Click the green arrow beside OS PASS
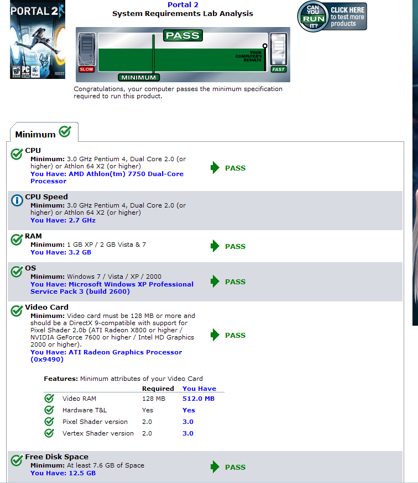The height and width of the screenshot is (483, 418). [215, 282]
